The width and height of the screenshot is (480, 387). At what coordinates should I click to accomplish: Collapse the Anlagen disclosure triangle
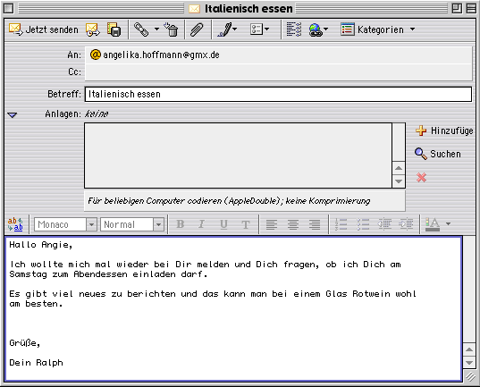[13, 114]
